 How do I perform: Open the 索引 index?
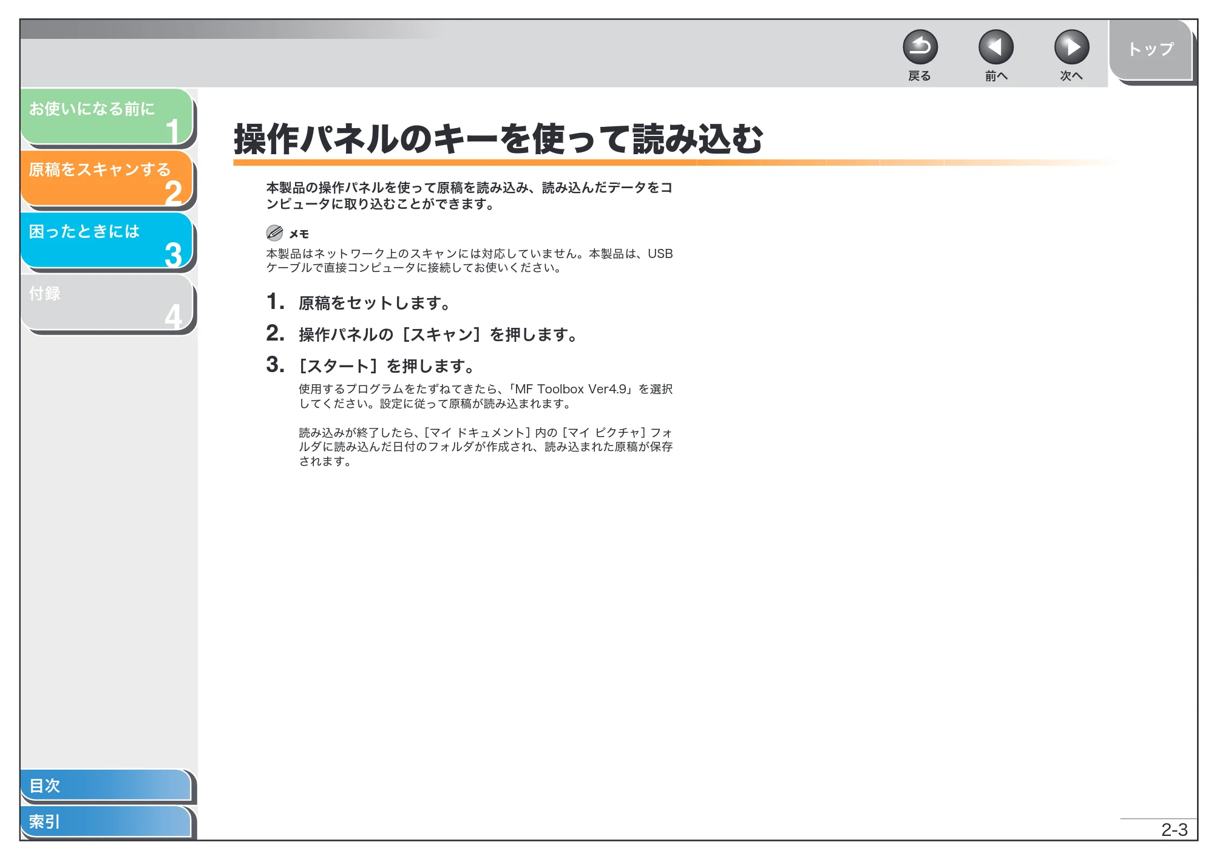tap(106, 821)
